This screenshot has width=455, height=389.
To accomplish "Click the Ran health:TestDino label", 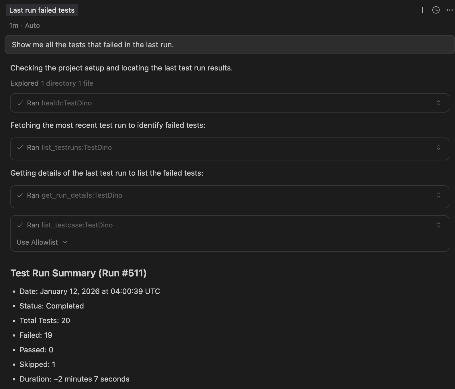I will tap(59, 103).
